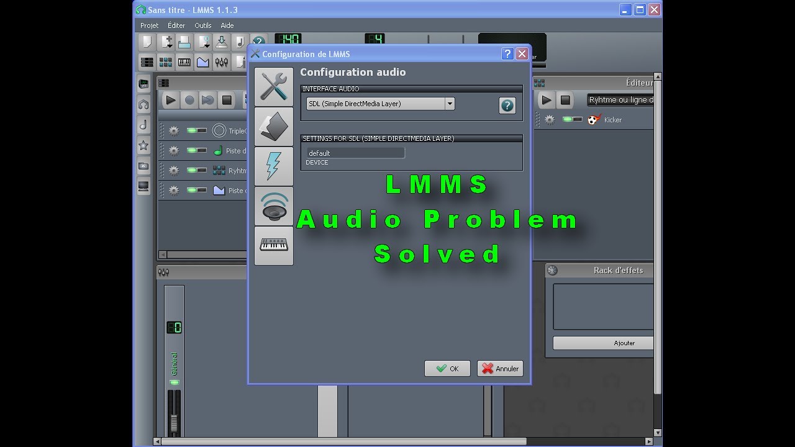Click Ajouter in Rack d'effets
Image resolution: width=795 pixels, height=447 pixels.
point(603,343)
